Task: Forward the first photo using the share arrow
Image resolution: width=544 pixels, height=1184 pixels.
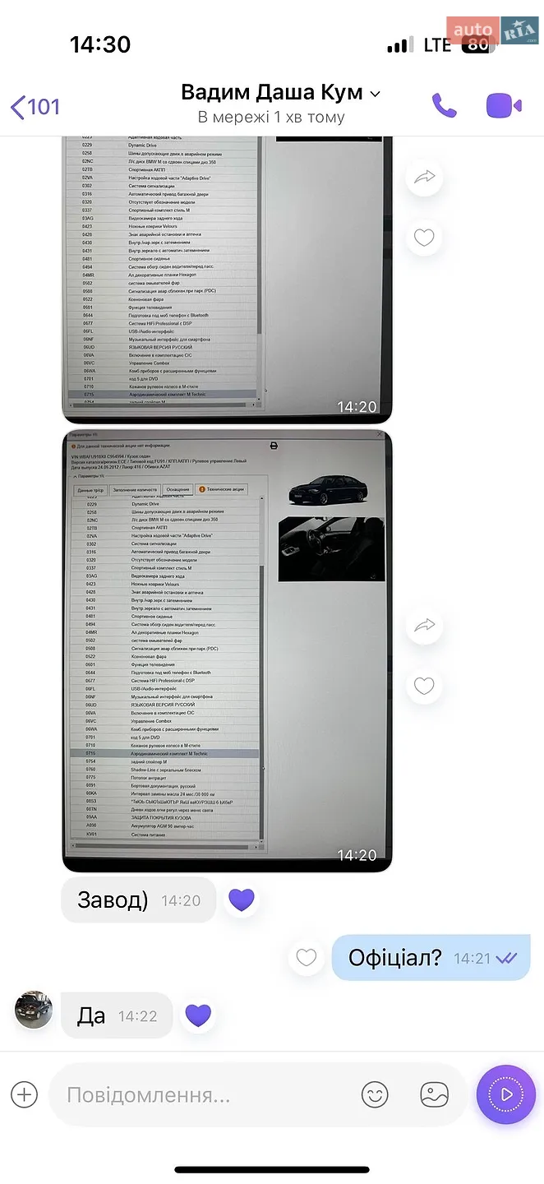Action: [424, 177]
